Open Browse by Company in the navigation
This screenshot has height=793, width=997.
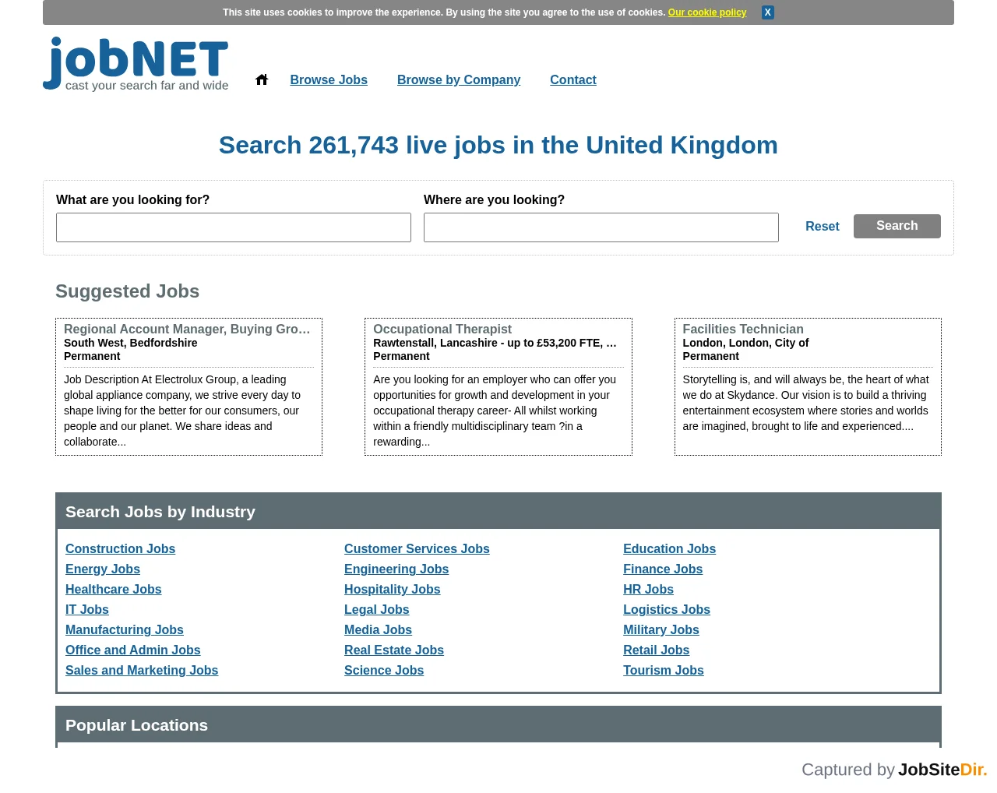click(459, 79)
